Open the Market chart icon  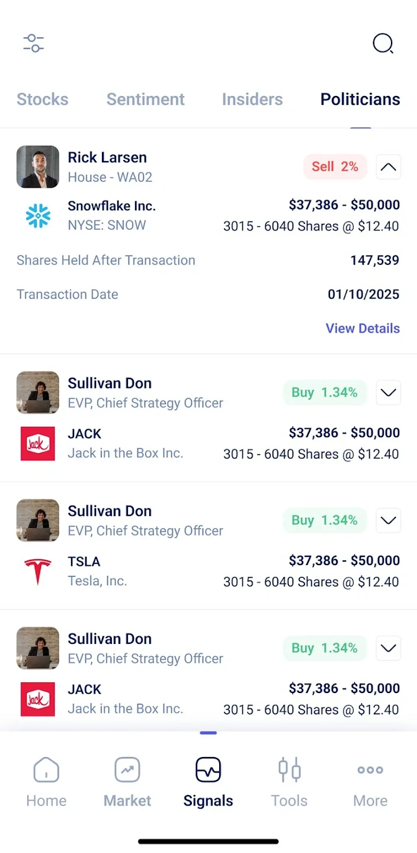pos(127,770)
